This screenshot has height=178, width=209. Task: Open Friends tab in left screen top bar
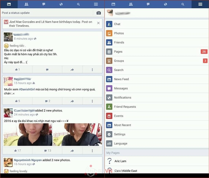(x=26, y=4)
